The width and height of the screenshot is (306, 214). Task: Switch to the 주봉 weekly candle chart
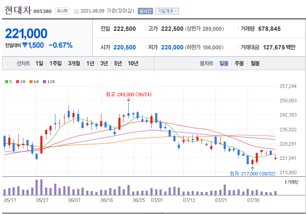pyautogui.click(x=239, y=63)
